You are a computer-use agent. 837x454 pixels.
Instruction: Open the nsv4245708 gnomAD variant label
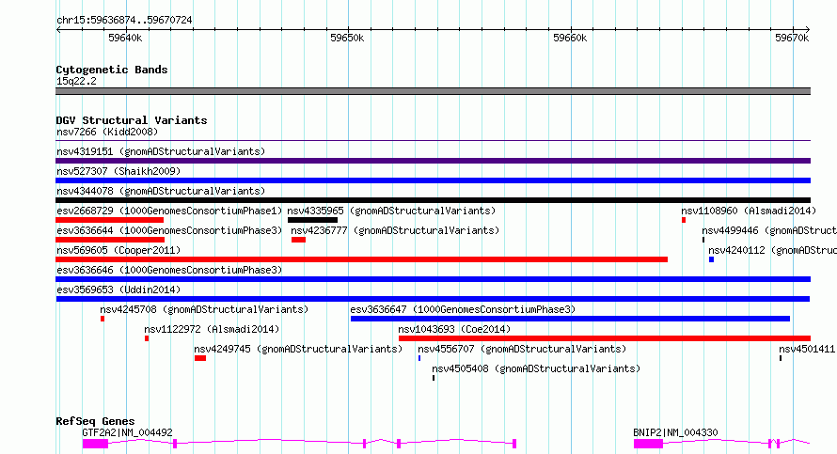(x=204, y=309)
